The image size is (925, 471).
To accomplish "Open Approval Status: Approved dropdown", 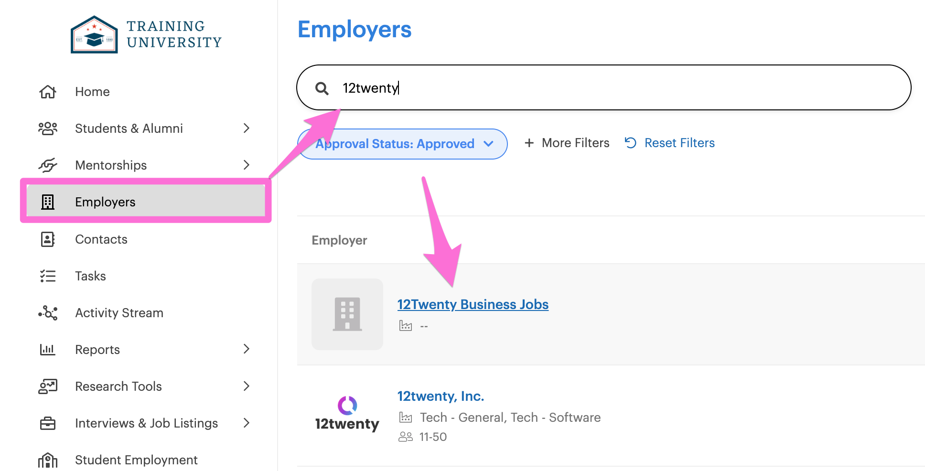I will [x=402, y=144].
